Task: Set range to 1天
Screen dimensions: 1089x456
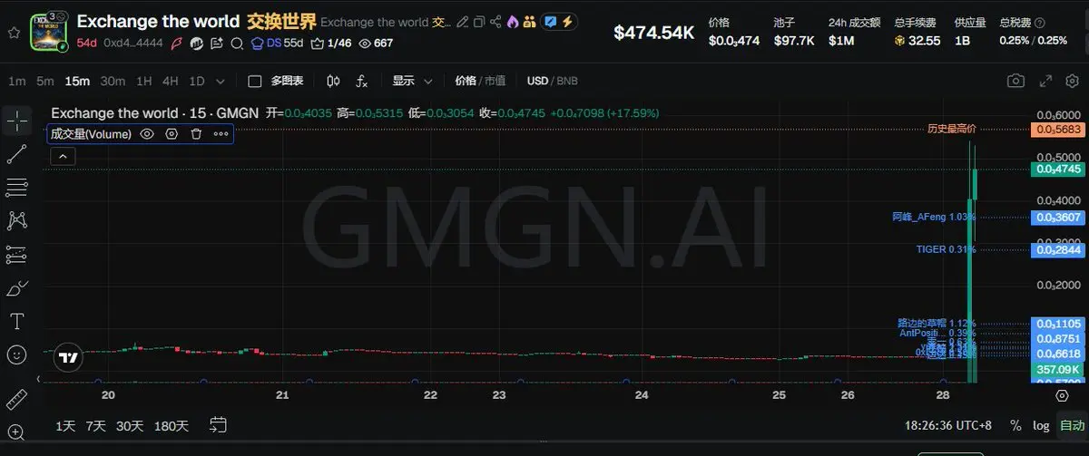Action: (x=65, y=425)
